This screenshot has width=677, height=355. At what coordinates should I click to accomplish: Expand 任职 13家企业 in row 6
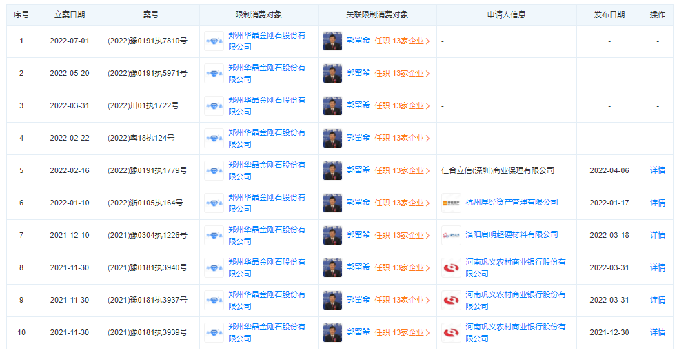click(402, 203)
